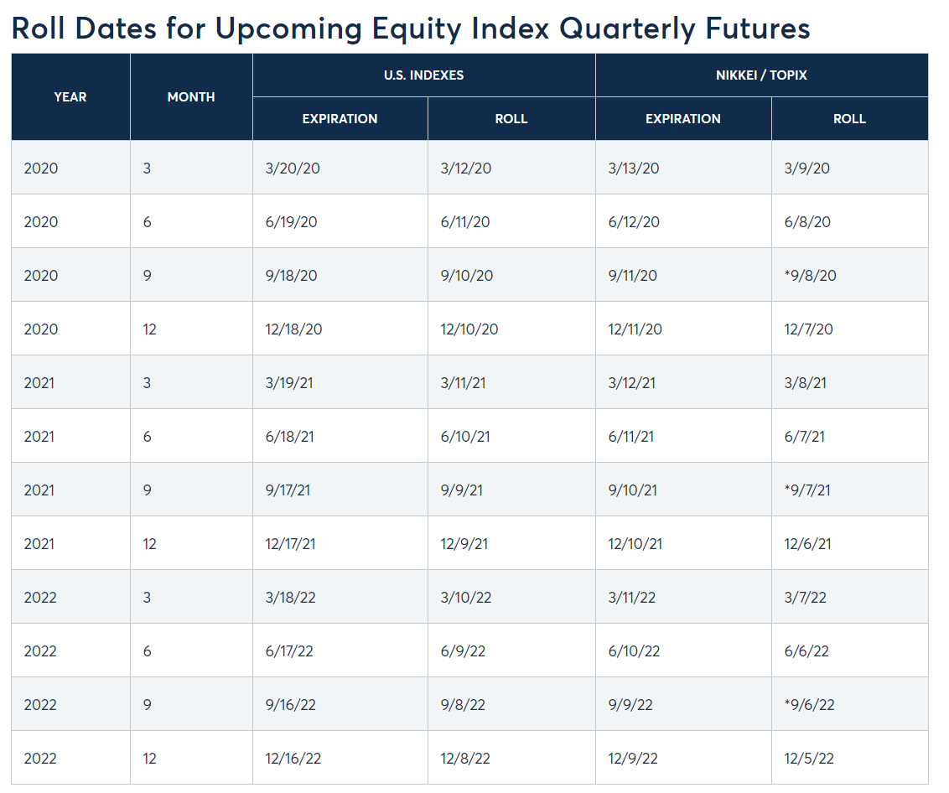
Task: Select the *9/7/21 roll date
Action: click(807, 490)
